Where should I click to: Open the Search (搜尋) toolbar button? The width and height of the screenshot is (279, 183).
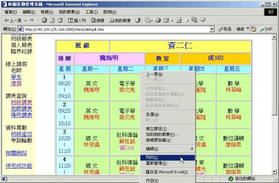(97, 21)
